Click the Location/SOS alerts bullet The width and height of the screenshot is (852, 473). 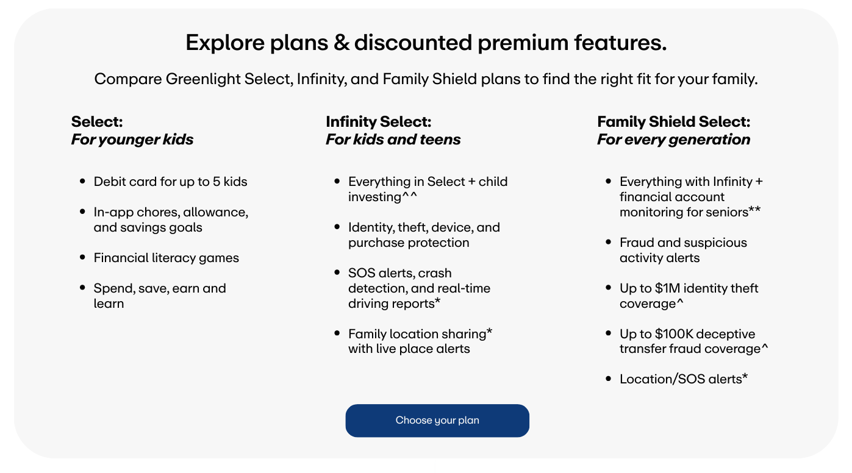coord(684,379)
